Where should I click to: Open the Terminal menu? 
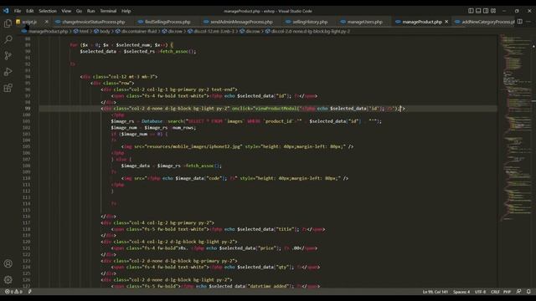pos(108,11)
